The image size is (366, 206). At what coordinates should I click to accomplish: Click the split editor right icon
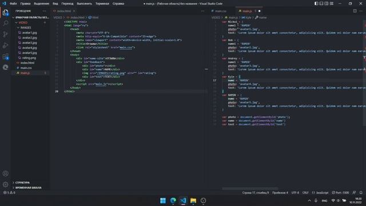click(x=355, y=11)
